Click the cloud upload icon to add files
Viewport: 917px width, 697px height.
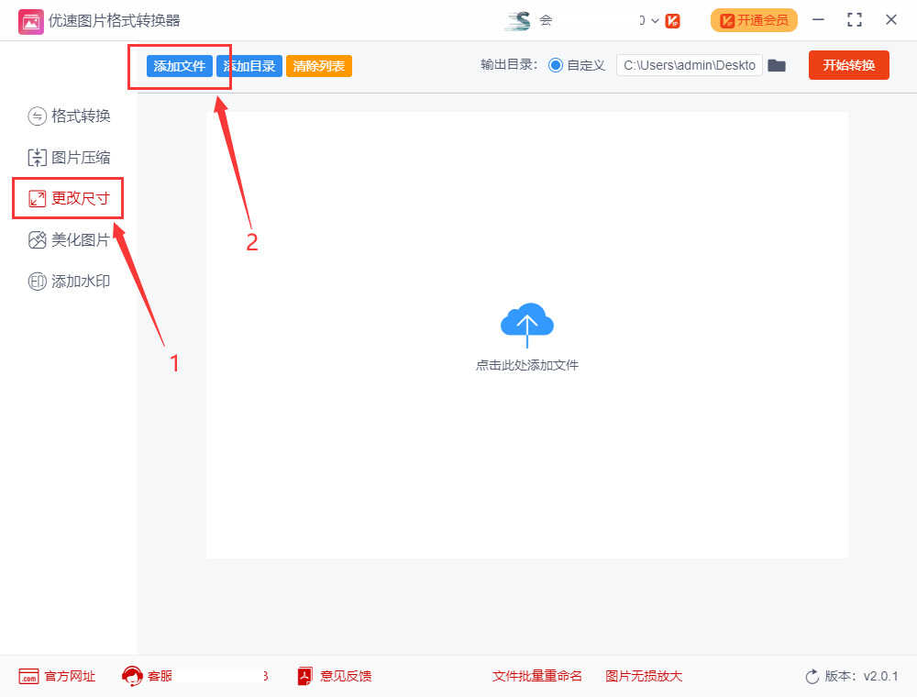click(x=526, y=323)
